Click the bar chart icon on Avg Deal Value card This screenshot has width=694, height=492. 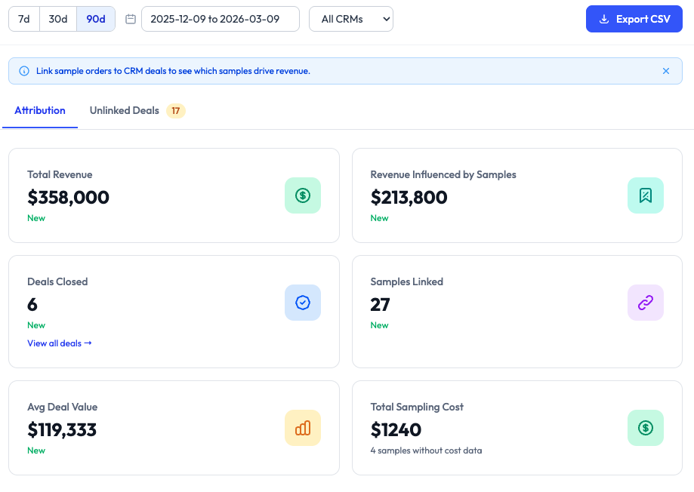[x=302, y=428]
